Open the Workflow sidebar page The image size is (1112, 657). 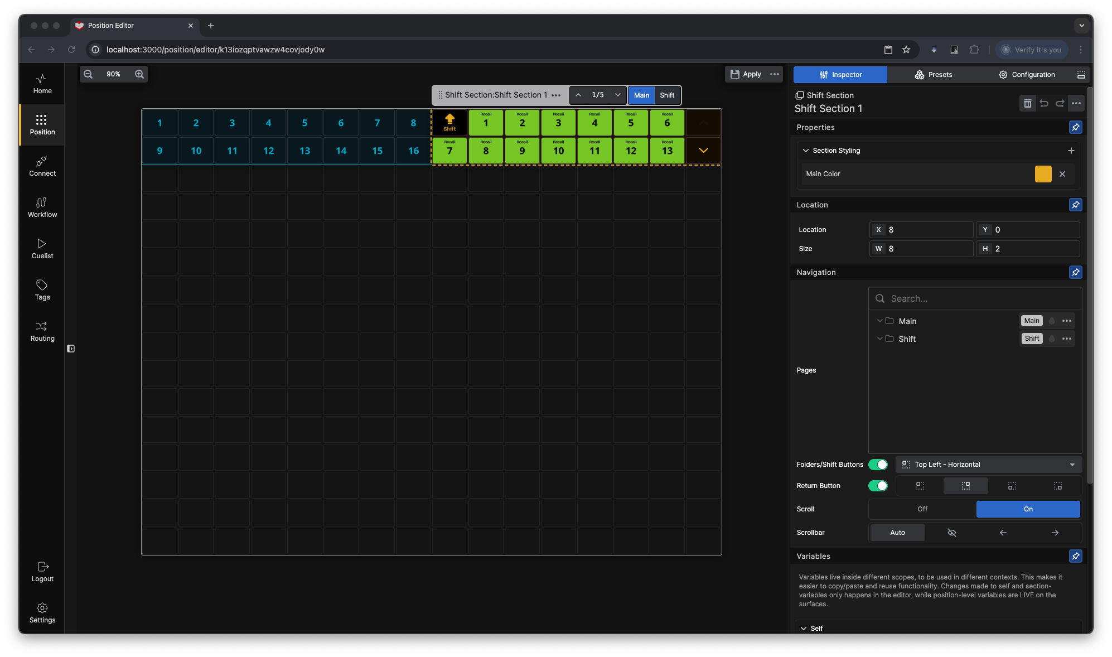(42, 207)
